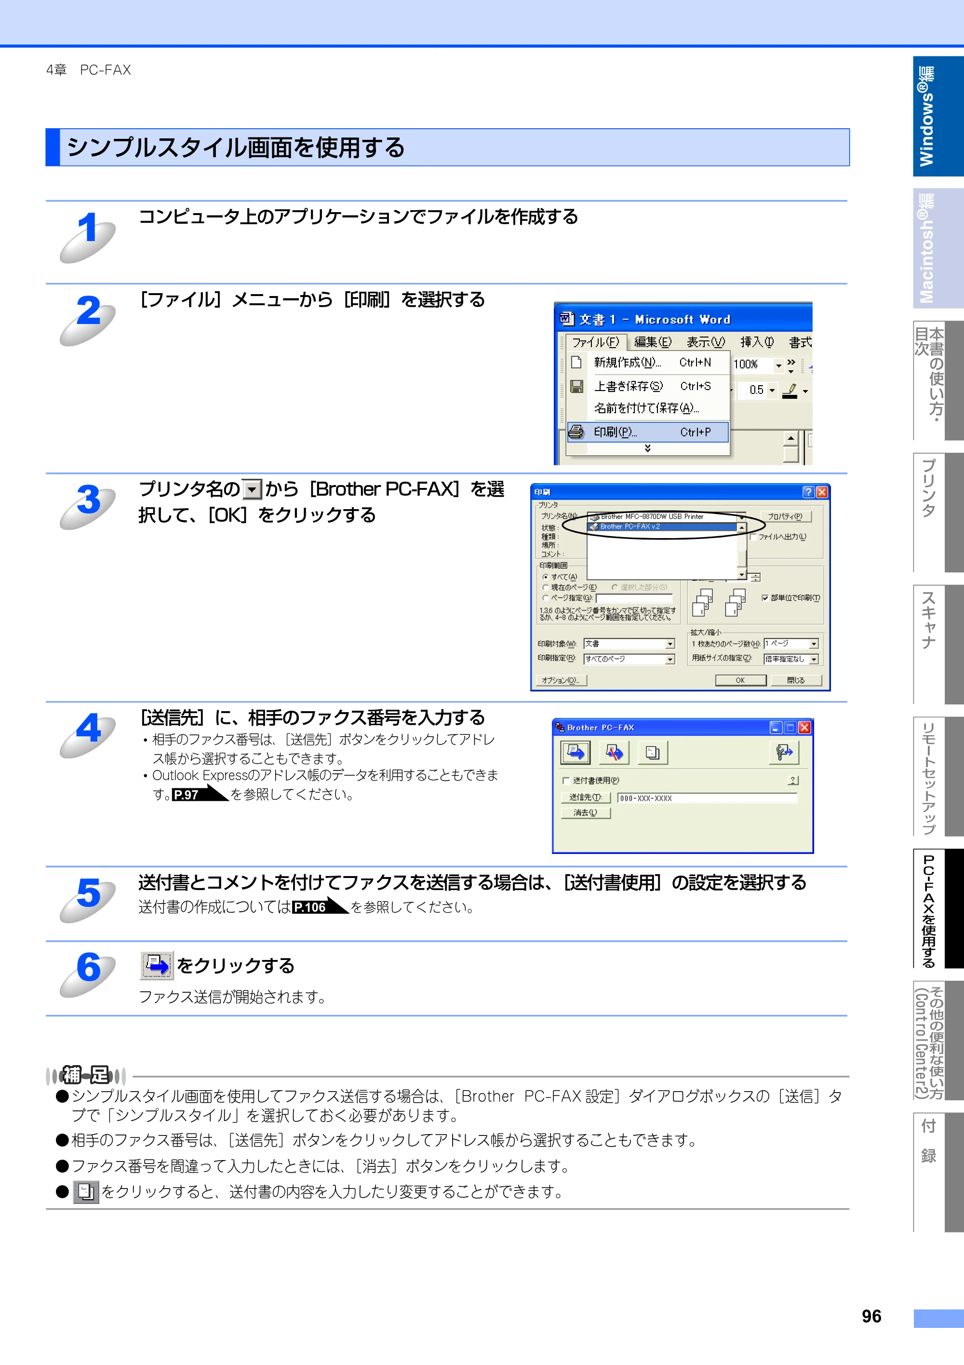Click the printer icon beside 印刷(P)
Viewport: 964px width, 1365px height.
click(x=576, y=432)
